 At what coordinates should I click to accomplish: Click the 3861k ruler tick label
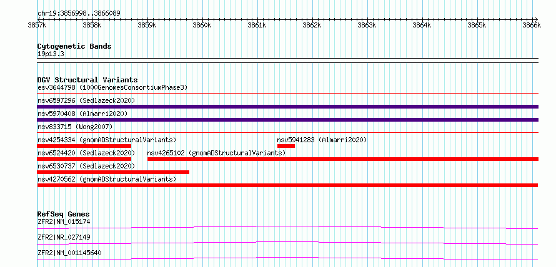(257, 26)
